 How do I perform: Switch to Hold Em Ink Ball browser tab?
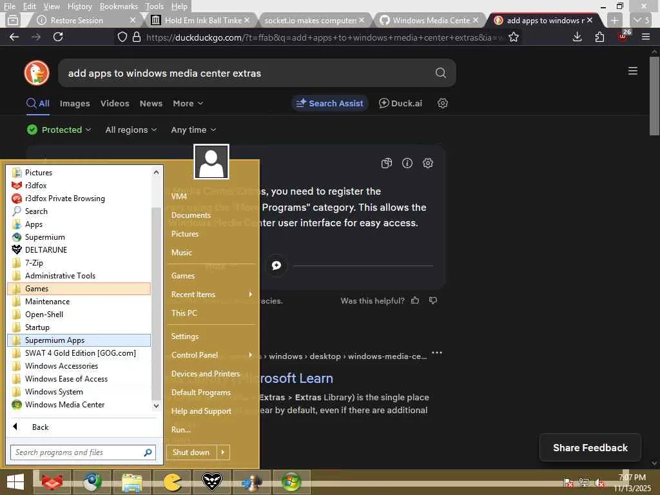[200, 20]
